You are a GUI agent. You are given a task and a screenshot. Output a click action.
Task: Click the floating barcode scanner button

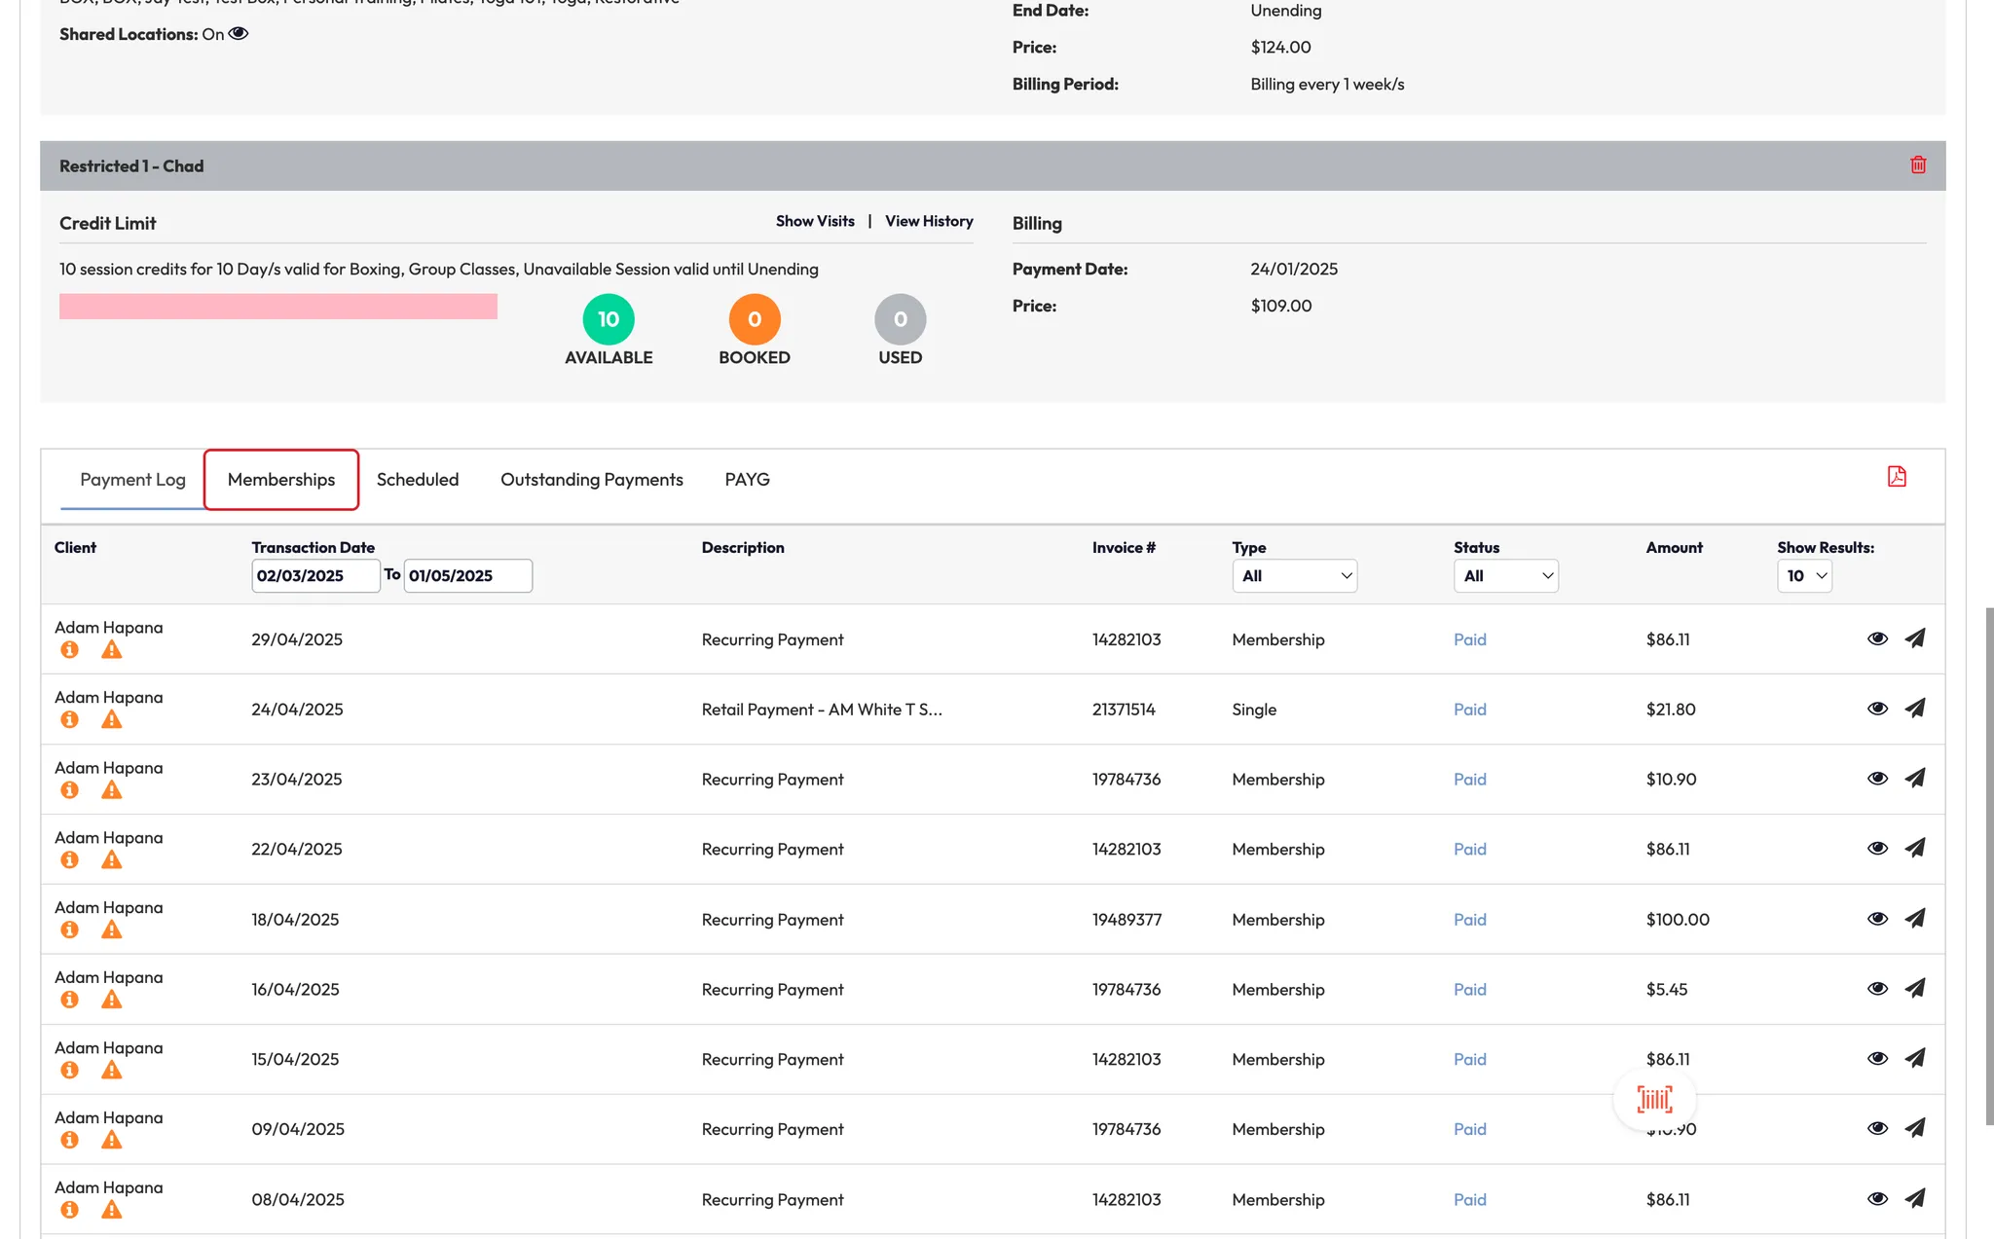pos(1654,1099)
